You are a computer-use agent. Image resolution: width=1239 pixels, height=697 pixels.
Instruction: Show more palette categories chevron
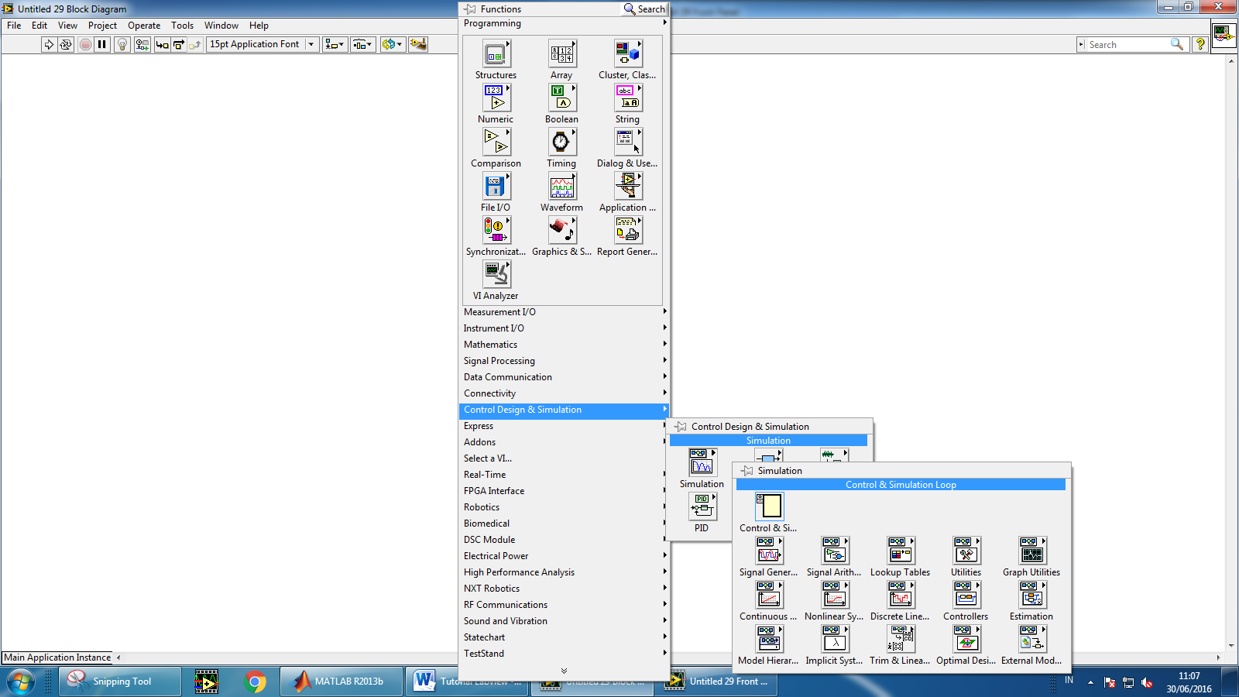[x=564, y=671]
